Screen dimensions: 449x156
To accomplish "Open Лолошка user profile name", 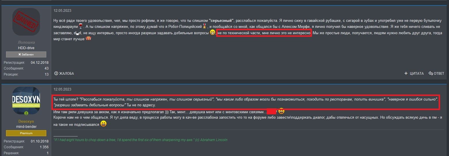I will click(26, 43).
